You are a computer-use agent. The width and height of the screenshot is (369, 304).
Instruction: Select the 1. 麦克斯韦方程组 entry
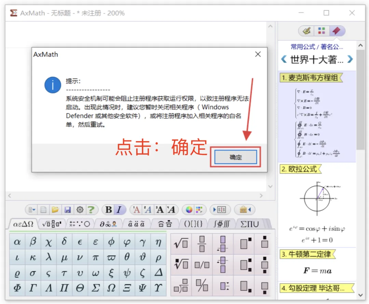click(x=311, y=77)
